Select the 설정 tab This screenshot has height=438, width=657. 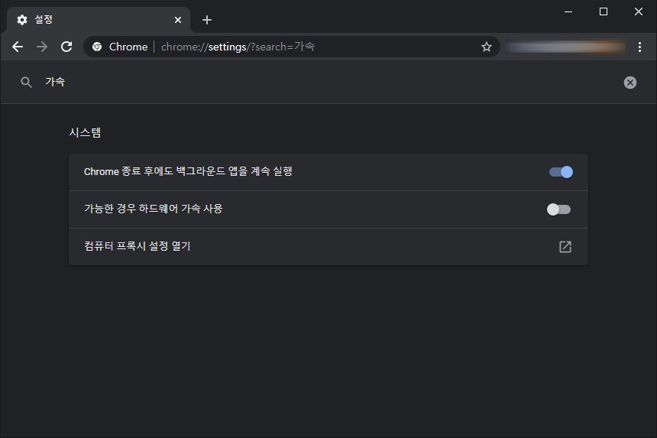pos(99,20)
